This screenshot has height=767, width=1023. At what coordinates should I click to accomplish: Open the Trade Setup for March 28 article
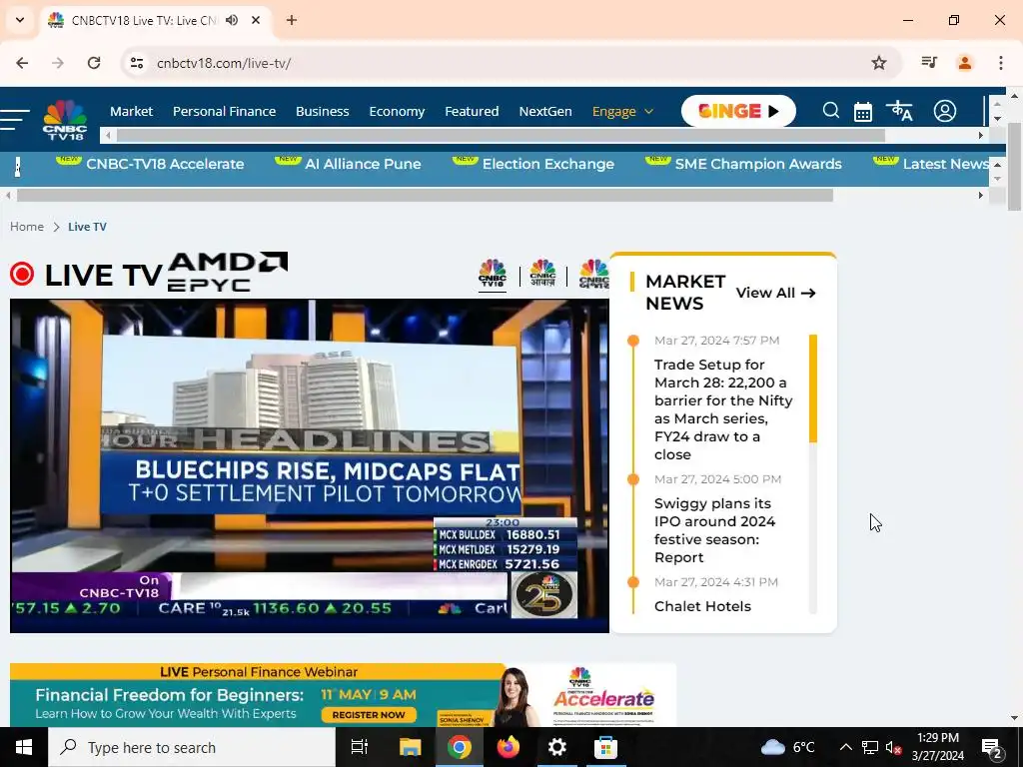723,408
